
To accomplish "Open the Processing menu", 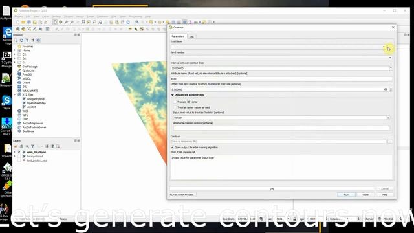I will [135, 17].
